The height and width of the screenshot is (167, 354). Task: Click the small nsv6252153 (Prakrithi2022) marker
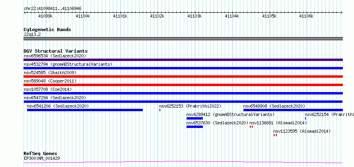coord(160,110)
